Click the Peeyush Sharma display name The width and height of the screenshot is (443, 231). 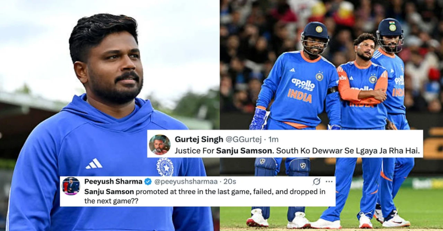pos(113,181)
